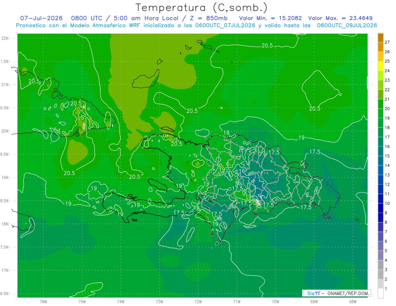Click legend value "1"
The width and height of the screenshot is (396, 306).
(386, 289)
